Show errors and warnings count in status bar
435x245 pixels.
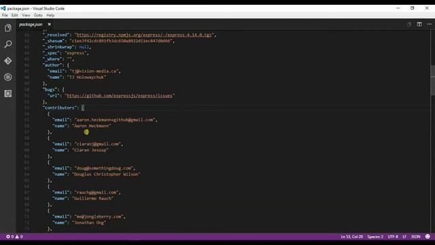15,237
